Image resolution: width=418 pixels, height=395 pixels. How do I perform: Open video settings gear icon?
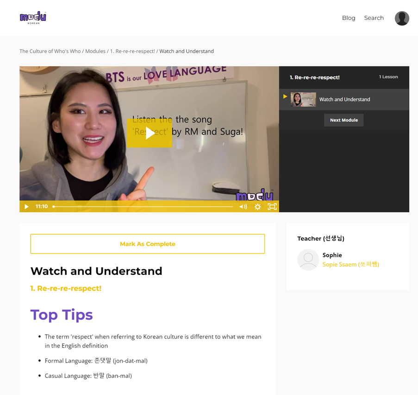tap(257, 207)
